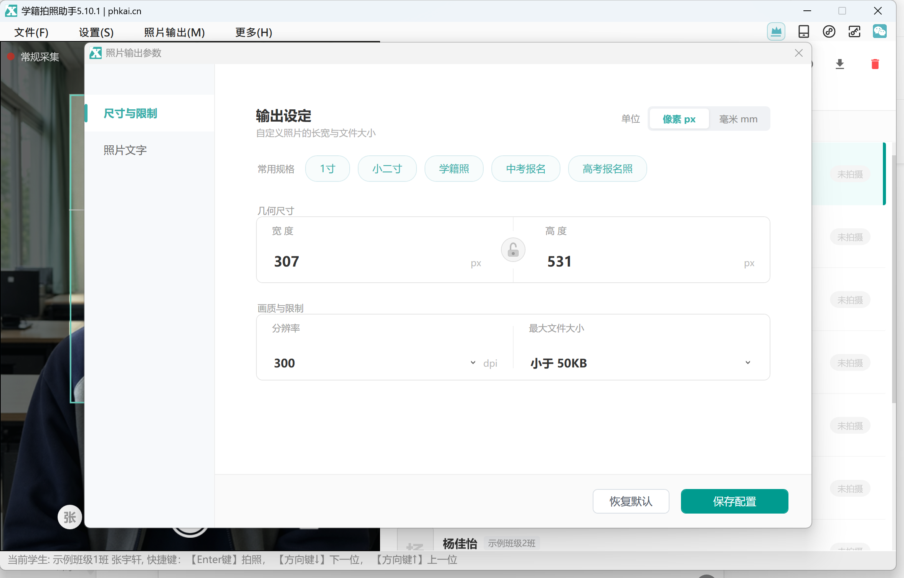The height and width of the screenshot is (578, 904).
Task: Open the 设置(S) menu
Action: click(x=96, y=32)
